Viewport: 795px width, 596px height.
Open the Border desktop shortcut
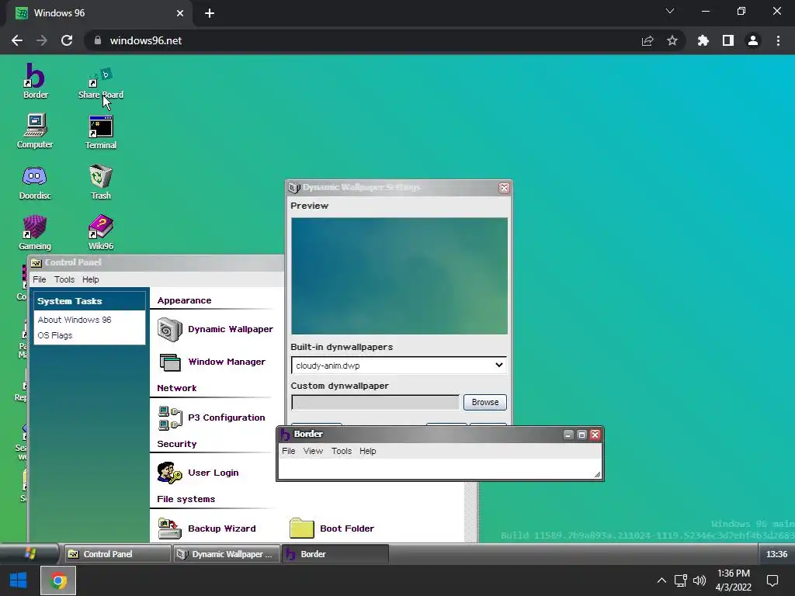pyautogui.click(x=35, y=81)
